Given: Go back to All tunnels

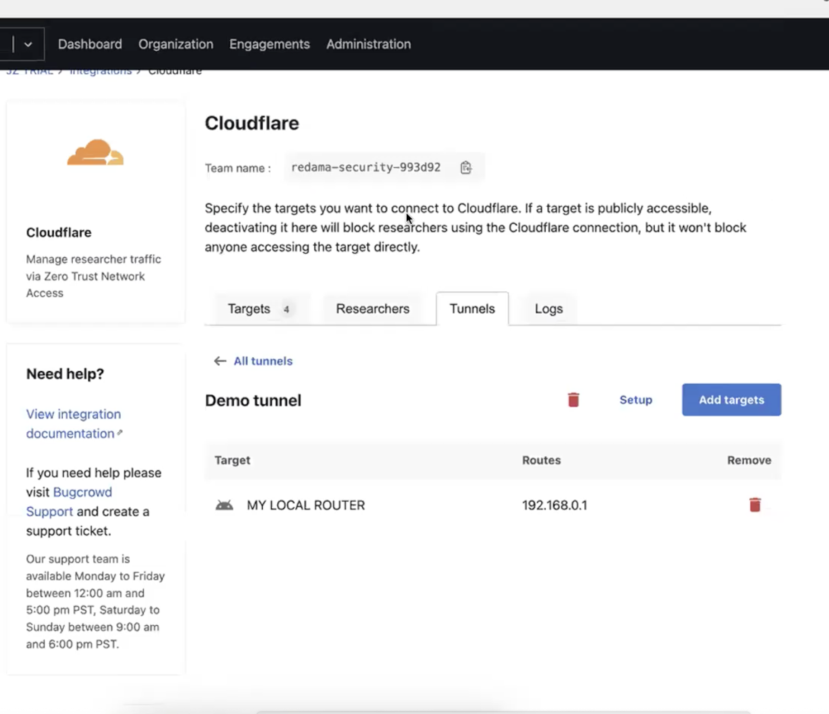Looking at the screenshot, I should (x=263, y=361).
